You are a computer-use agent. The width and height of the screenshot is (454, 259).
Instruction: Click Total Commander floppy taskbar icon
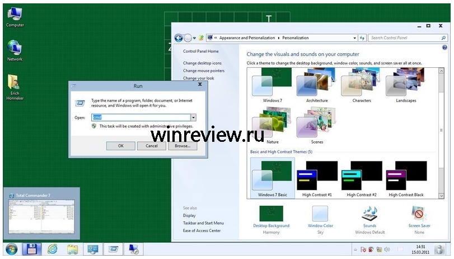(31, 249)
